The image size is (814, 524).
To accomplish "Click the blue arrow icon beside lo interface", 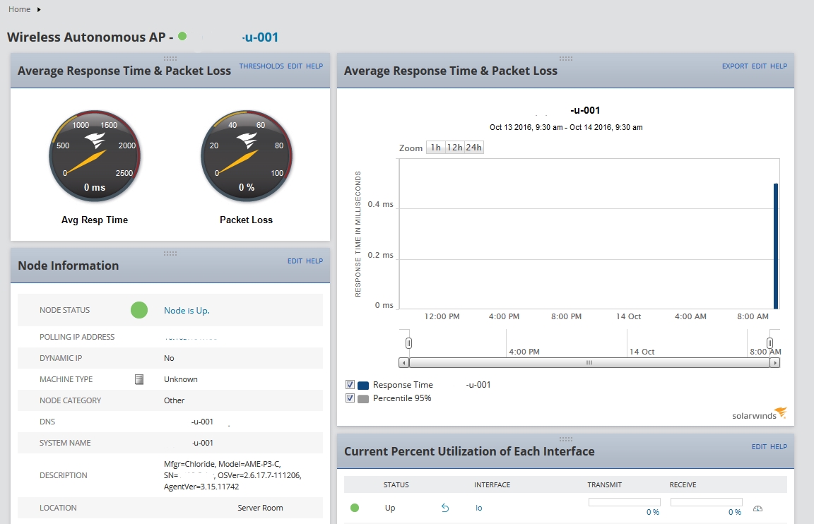I will click(x=445, y=508).
